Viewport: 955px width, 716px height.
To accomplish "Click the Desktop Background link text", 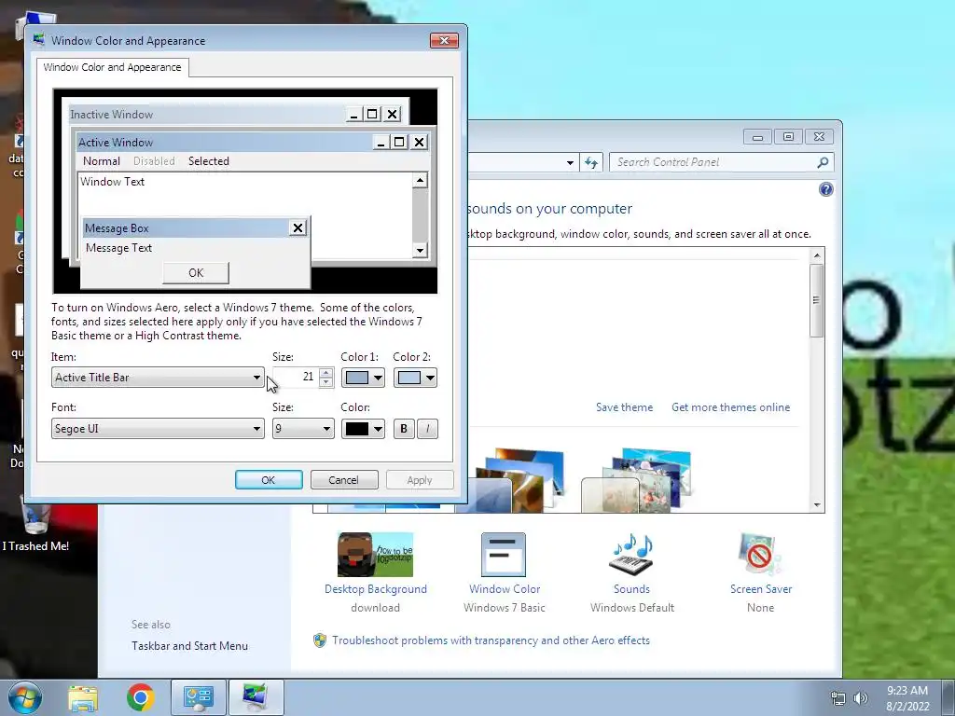I will pos(376,589).
